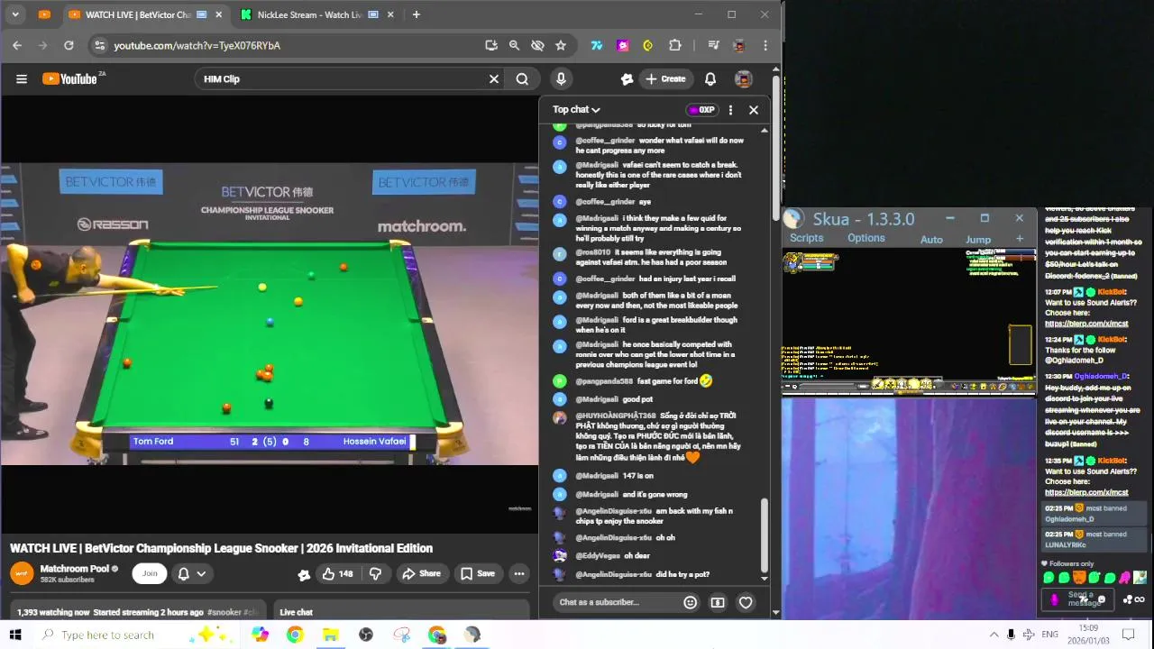Close the live chat panel
The image size is (1154, 649).
(754, 110)
